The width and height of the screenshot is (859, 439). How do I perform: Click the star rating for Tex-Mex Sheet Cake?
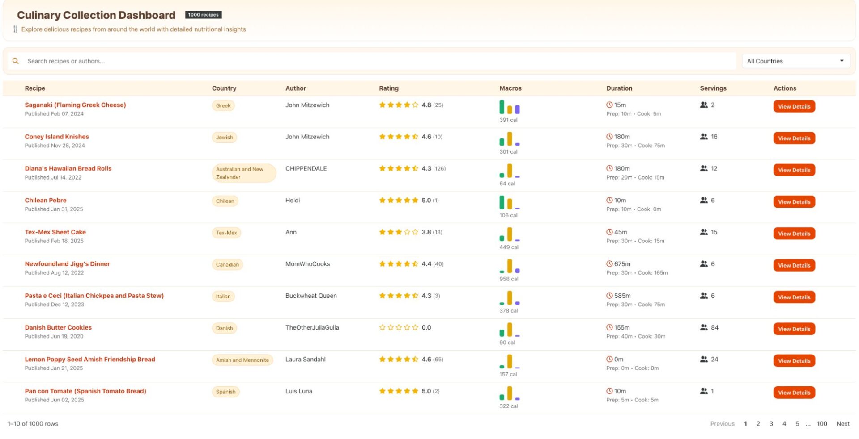pos(398,232)
